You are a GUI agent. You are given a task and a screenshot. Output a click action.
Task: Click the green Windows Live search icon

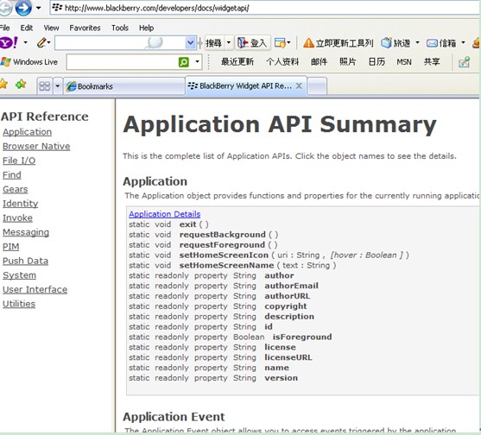coord(183,62)
